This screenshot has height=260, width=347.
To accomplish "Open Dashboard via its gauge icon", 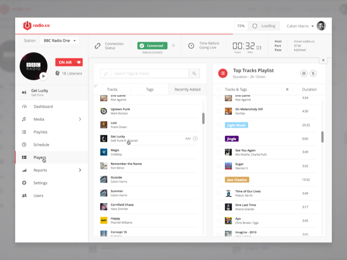I will click(x=24, y=107).
